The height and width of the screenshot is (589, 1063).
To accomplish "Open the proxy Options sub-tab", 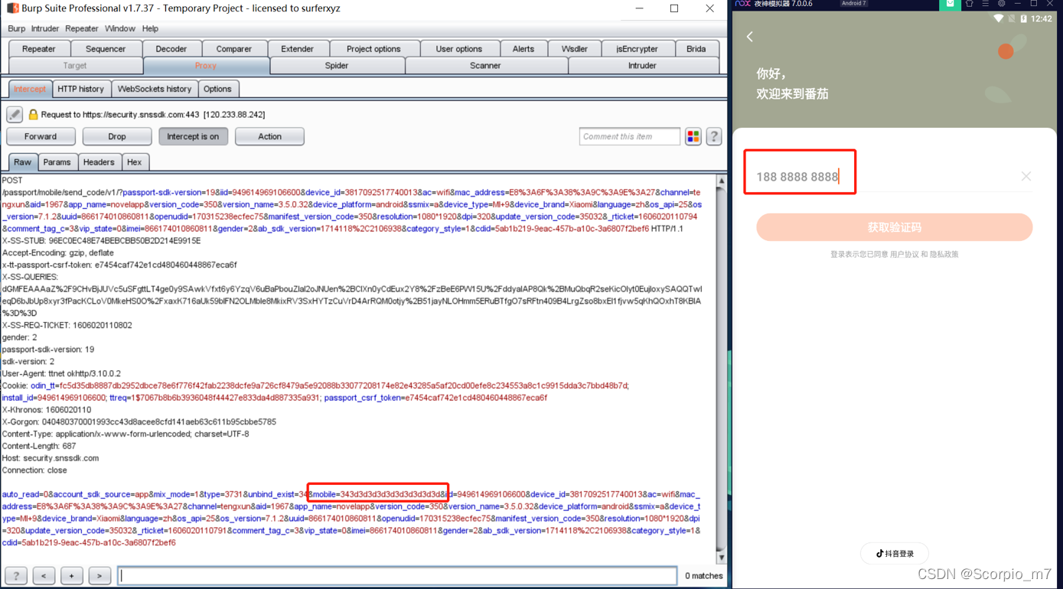I will tap(217, 89).
